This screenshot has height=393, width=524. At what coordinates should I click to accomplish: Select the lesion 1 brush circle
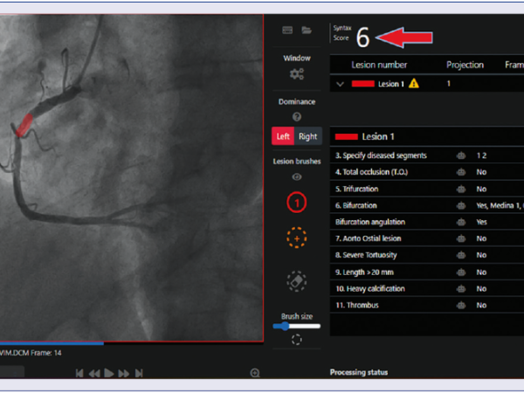(297, 203)
